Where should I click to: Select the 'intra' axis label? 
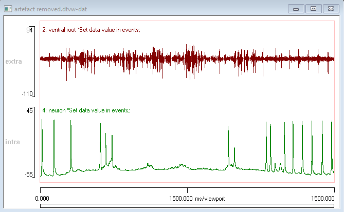pos(12,141)
